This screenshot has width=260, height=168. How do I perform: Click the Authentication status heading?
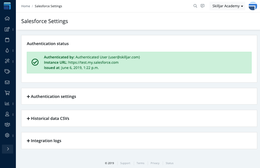(x=48, y=44)
